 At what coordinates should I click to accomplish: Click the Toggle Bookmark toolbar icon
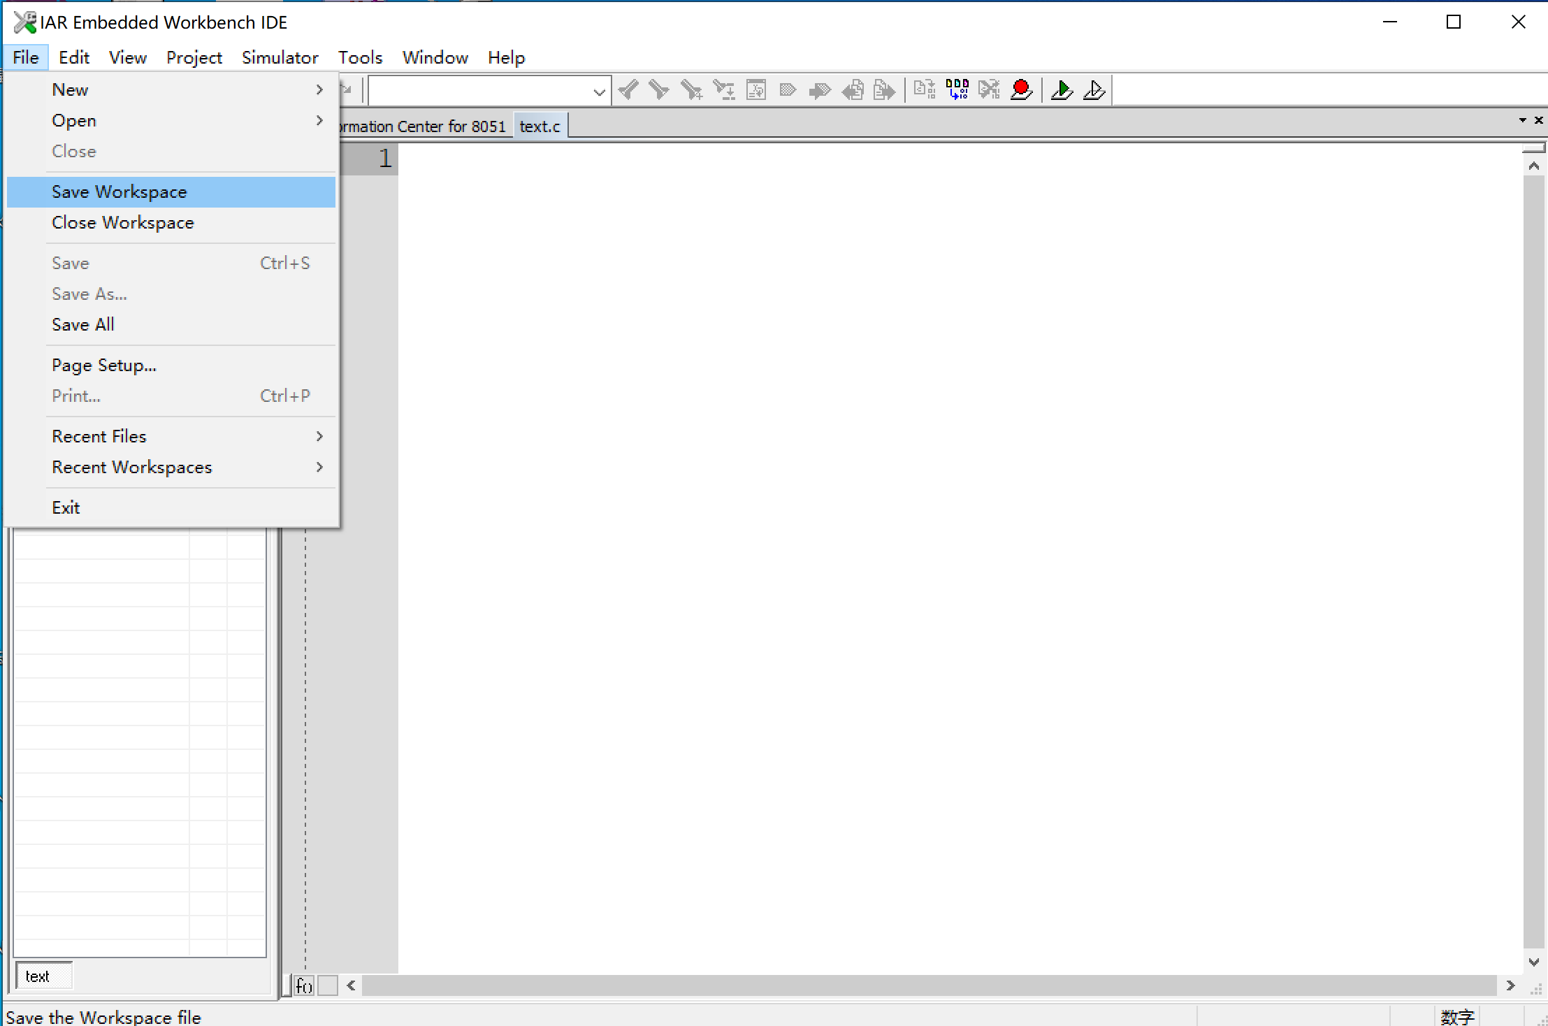[788, 90]
